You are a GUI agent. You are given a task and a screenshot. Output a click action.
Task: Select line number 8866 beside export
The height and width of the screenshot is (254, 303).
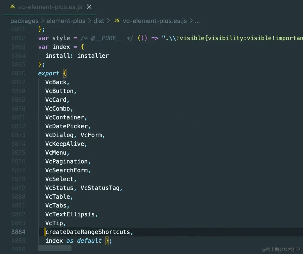pos(18,73)
